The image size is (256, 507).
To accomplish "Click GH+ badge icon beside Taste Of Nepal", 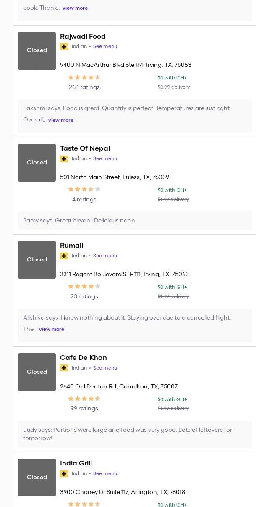I will pos(64,159).
